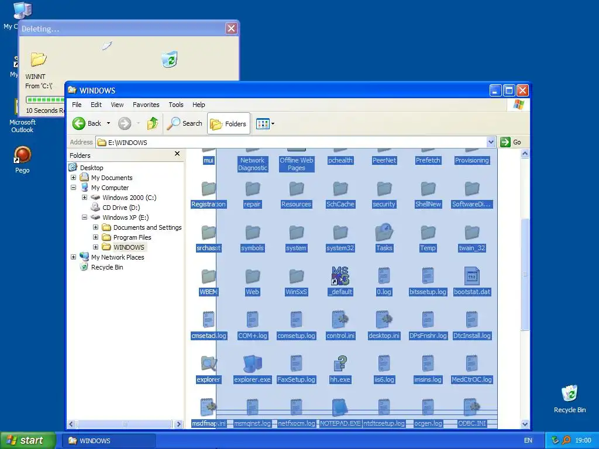Open the Edit menu
The height and width of the screenshot is (449, 599).
(x=96, y=105)
